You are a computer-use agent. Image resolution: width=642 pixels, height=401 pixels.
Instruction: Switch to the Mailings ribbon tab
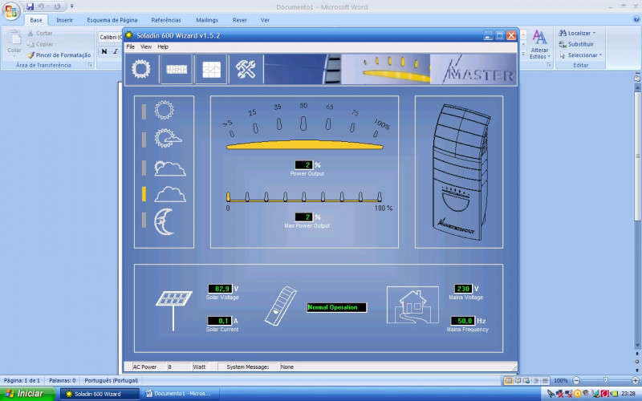[207, 20]
